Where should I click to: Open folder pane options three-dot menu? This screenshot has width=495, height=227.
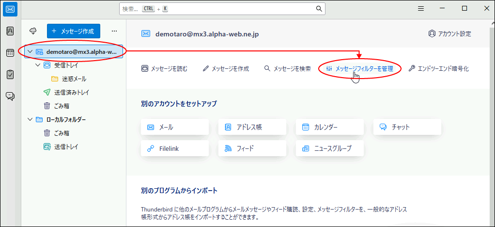[x=114, y=31]
